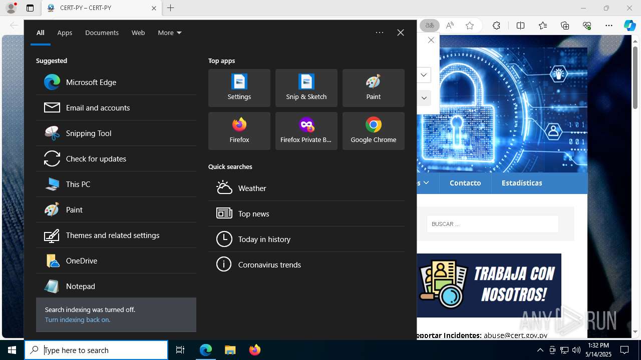Open Edge Collections

[x=565, y=25]
